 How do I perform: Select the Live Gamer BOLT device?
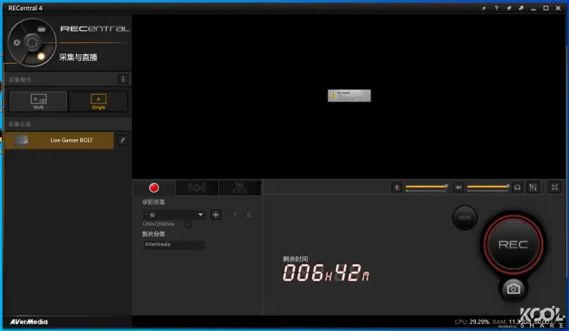(x=59, y=140)
